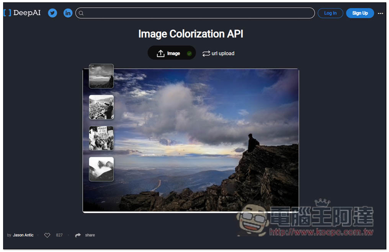This screenshot has height=252, width=389.
Task: Click the share text link
Action: click(90, 235)
